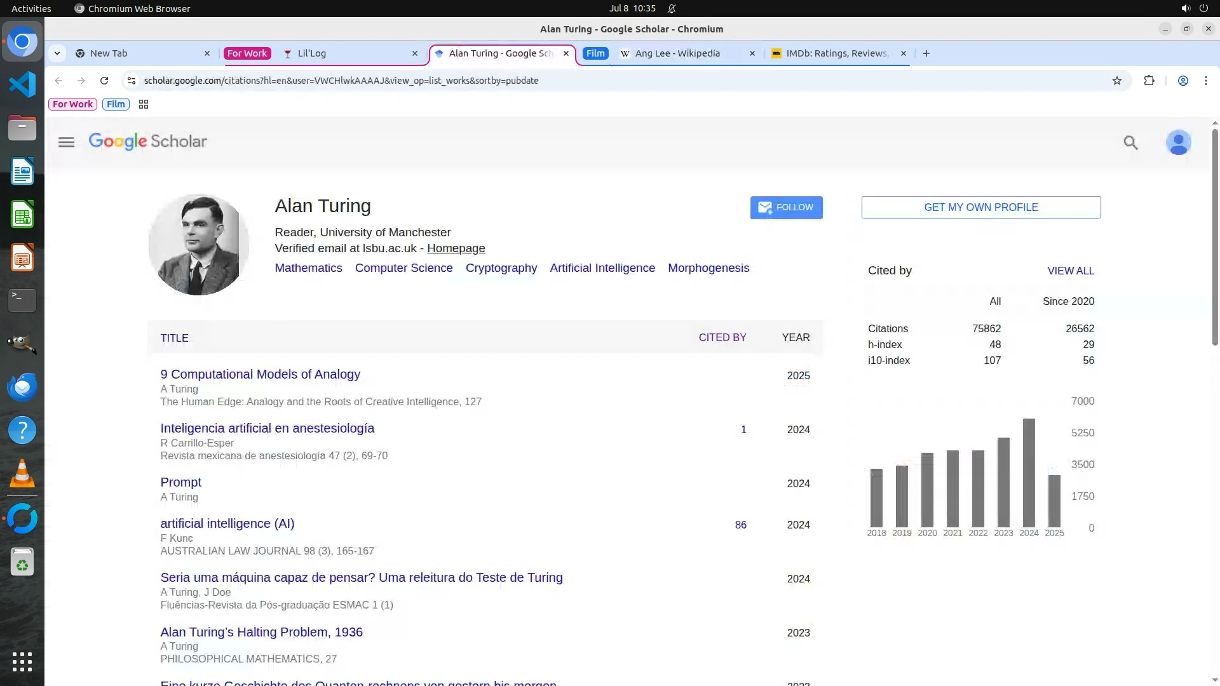This screenshot has height=686, width=1220.
Task: Toggle the For Work tab group
Action: click(247, 53)
